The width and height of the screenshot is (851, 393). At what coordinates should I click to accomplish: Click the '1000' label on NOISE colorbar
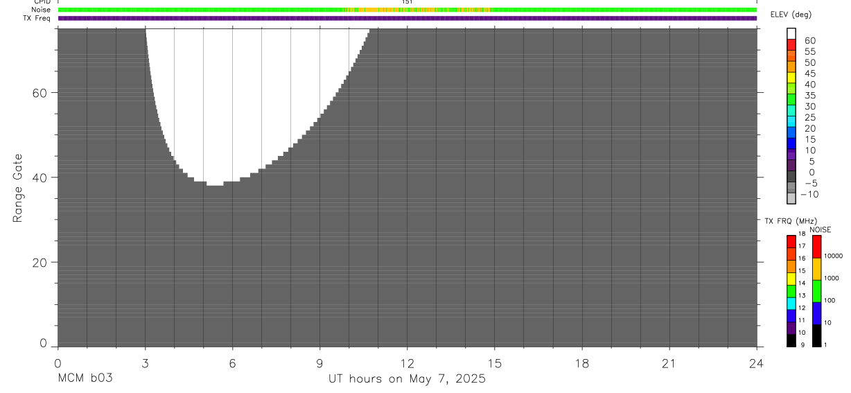point(832,278)
